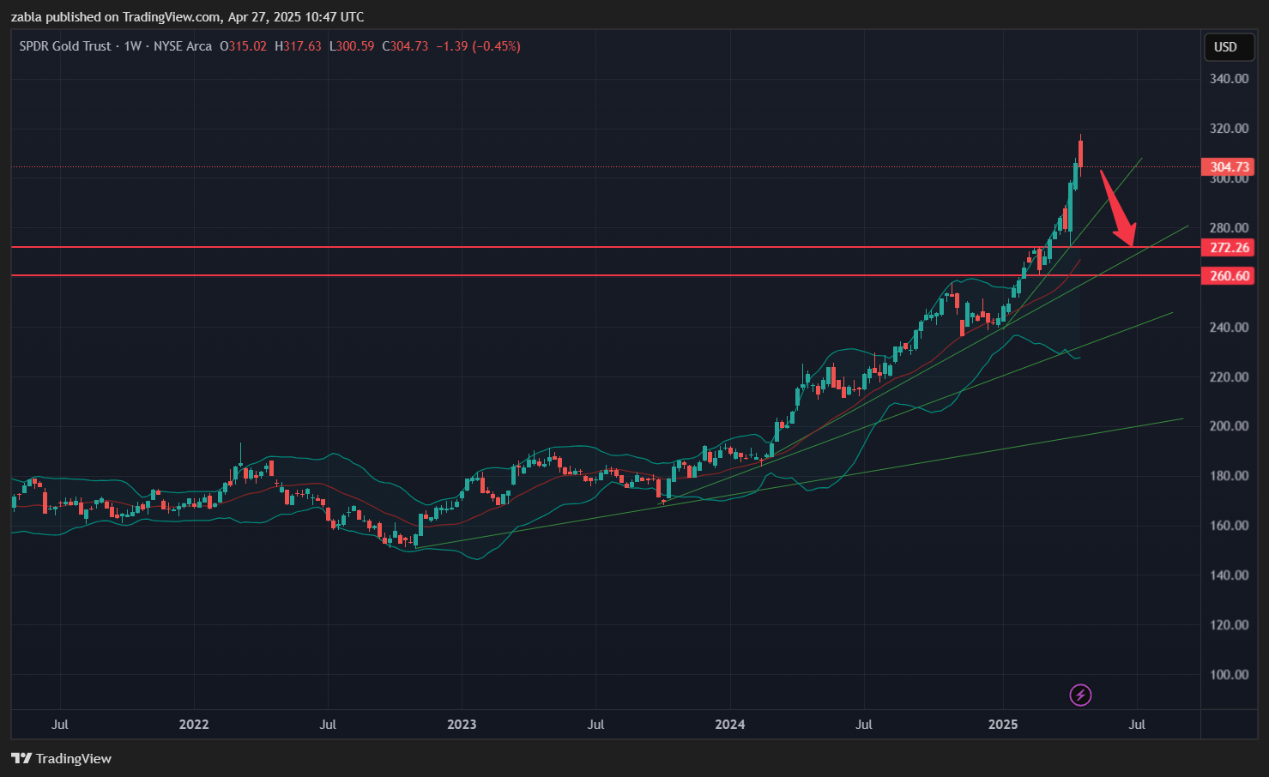Click the purple lightning bolt icon
This screenshot has height=777, width=1269.
(1080, 695)
